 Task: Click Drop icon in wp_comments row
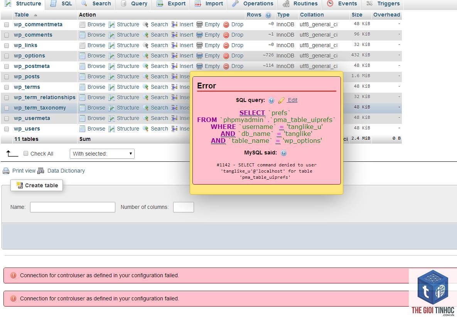226,35
